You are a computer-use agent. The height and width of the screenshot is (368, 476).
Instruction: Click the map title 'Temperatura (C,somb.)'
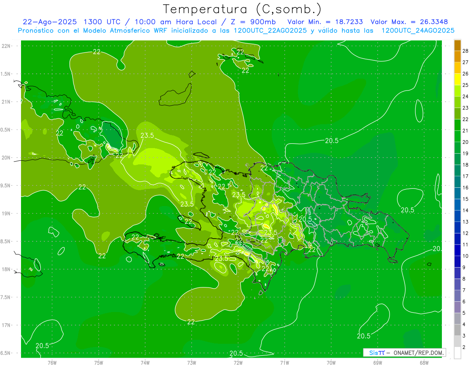click(x=242, y=9)
